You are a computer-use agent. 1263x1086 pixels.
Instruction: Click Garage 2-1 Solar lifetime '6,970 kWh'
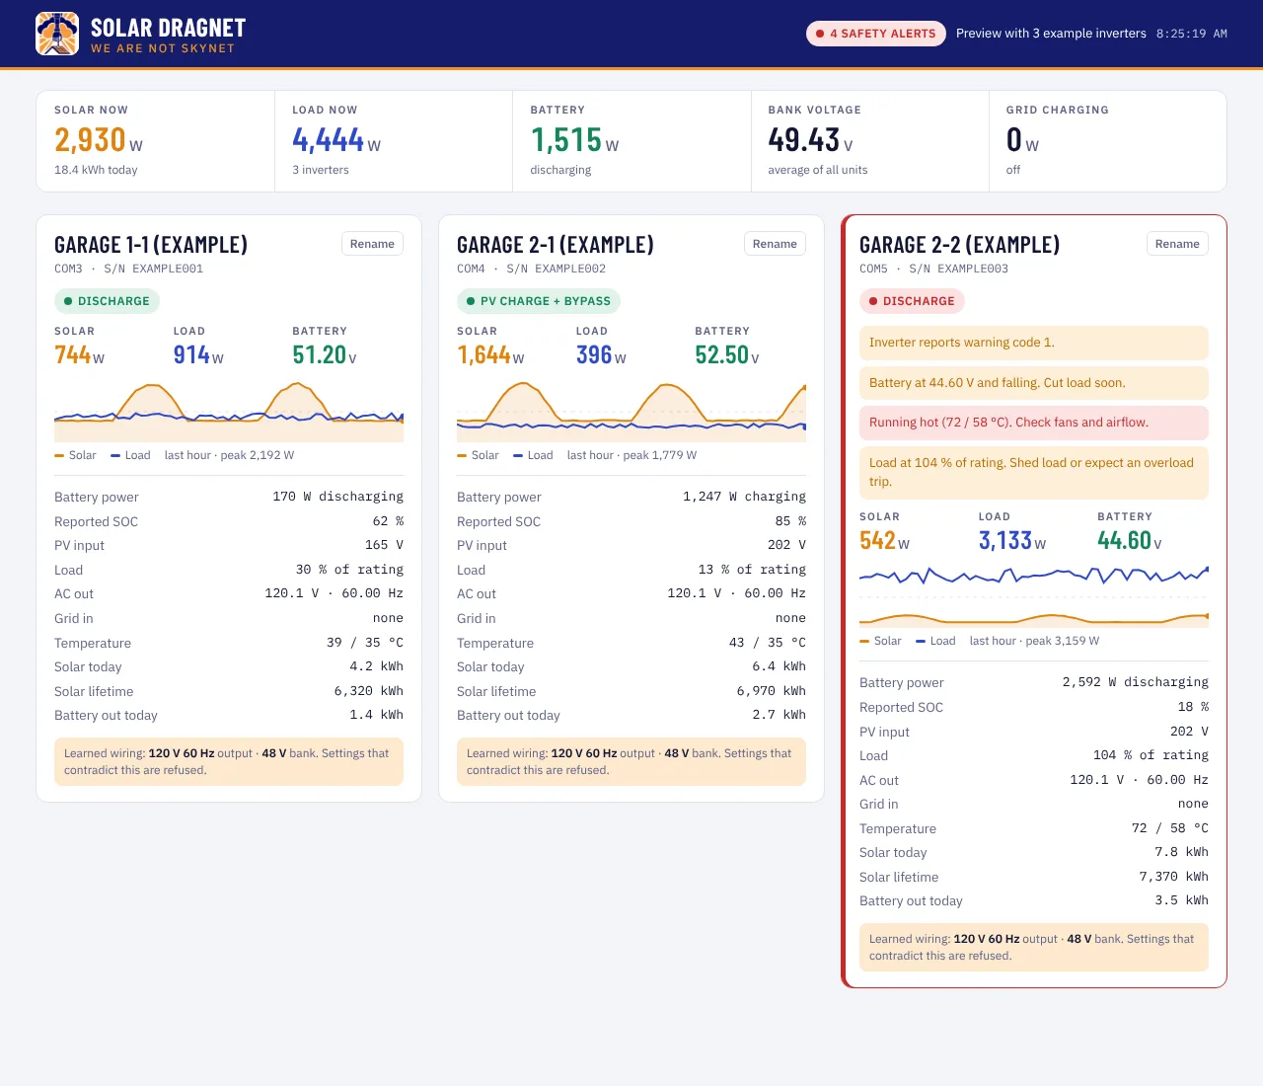click(x=771, y=691)
